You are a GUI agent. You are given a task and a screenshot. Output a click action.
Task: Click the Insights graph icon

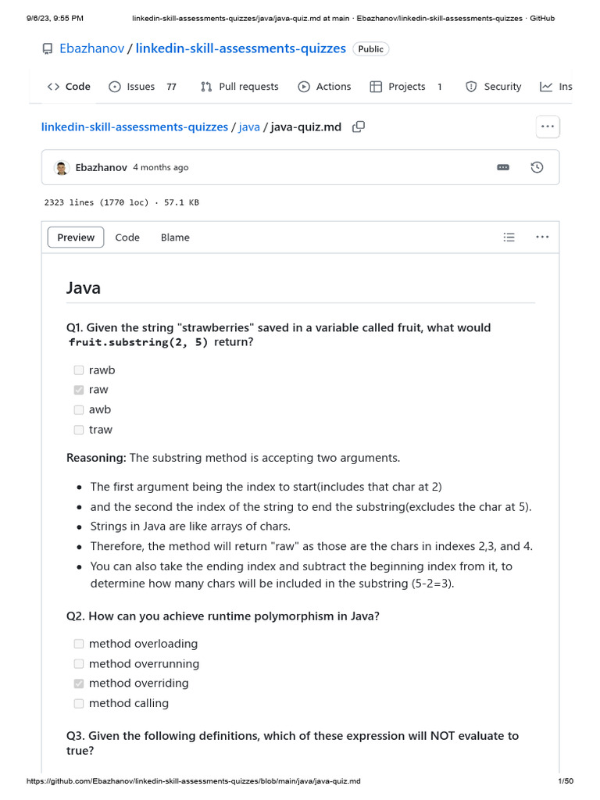[x=546, y=87]
